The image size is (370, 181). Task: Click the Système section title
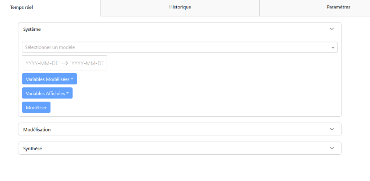[x=32, y=29]
